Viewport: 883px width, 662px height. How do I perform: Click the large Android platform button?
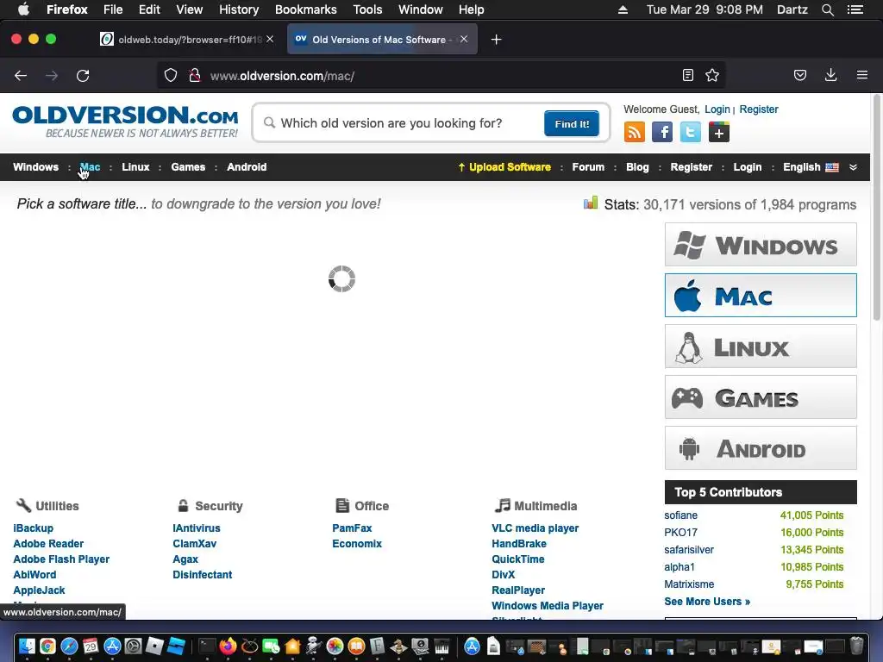coord(761,447)
